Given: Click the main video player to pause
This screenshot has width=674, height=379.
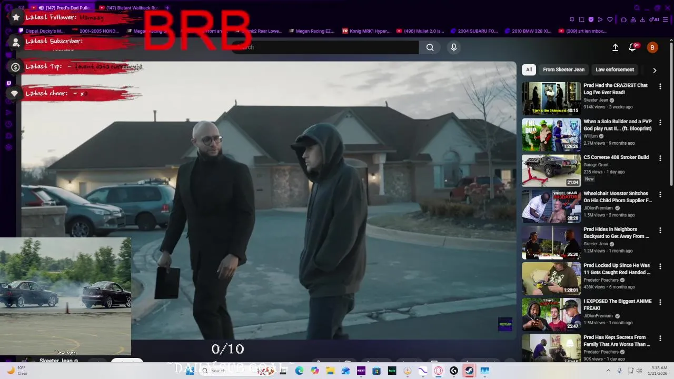Looking at the screenshot, I should coord(269,200).
